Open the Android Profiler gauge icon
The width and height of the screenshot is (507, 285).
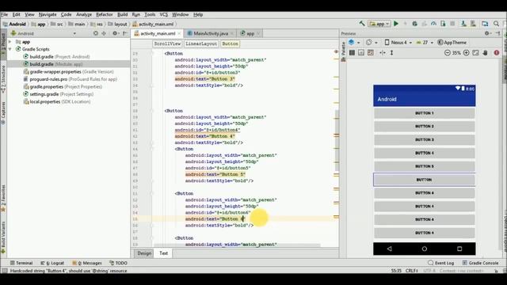(x=433, y=24)
